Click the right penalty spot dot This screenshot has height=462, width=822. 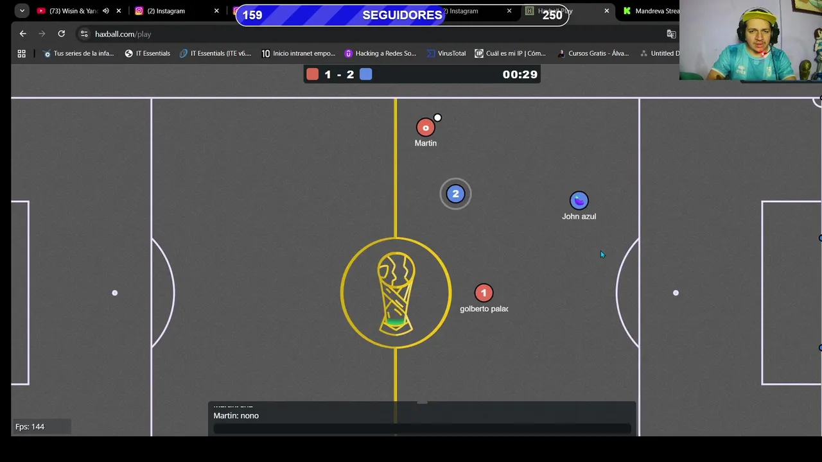click(x=676, y=293)
